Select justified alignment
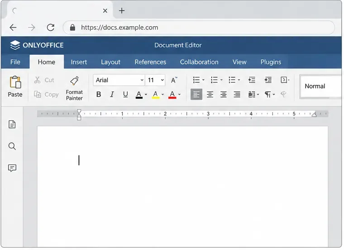 (x=237, y=94)
